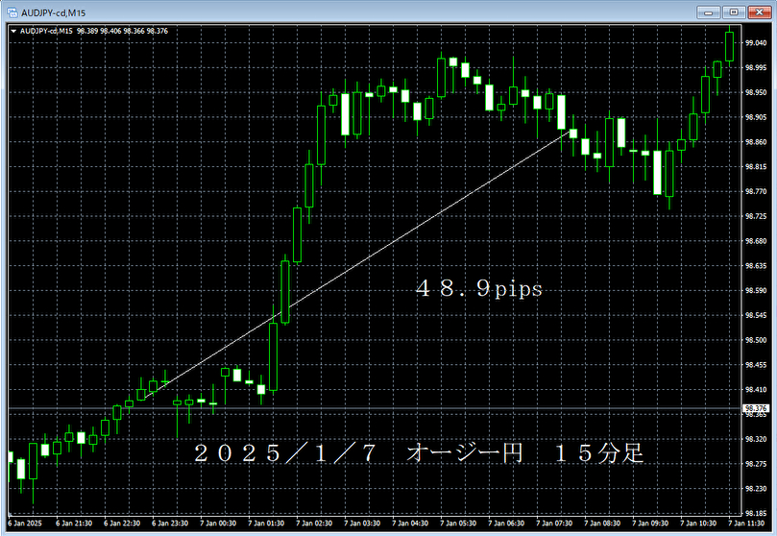Click the '7 Jan 04:30' time axis label
Viewport: 777px width, 536px height.
[410, 524]
